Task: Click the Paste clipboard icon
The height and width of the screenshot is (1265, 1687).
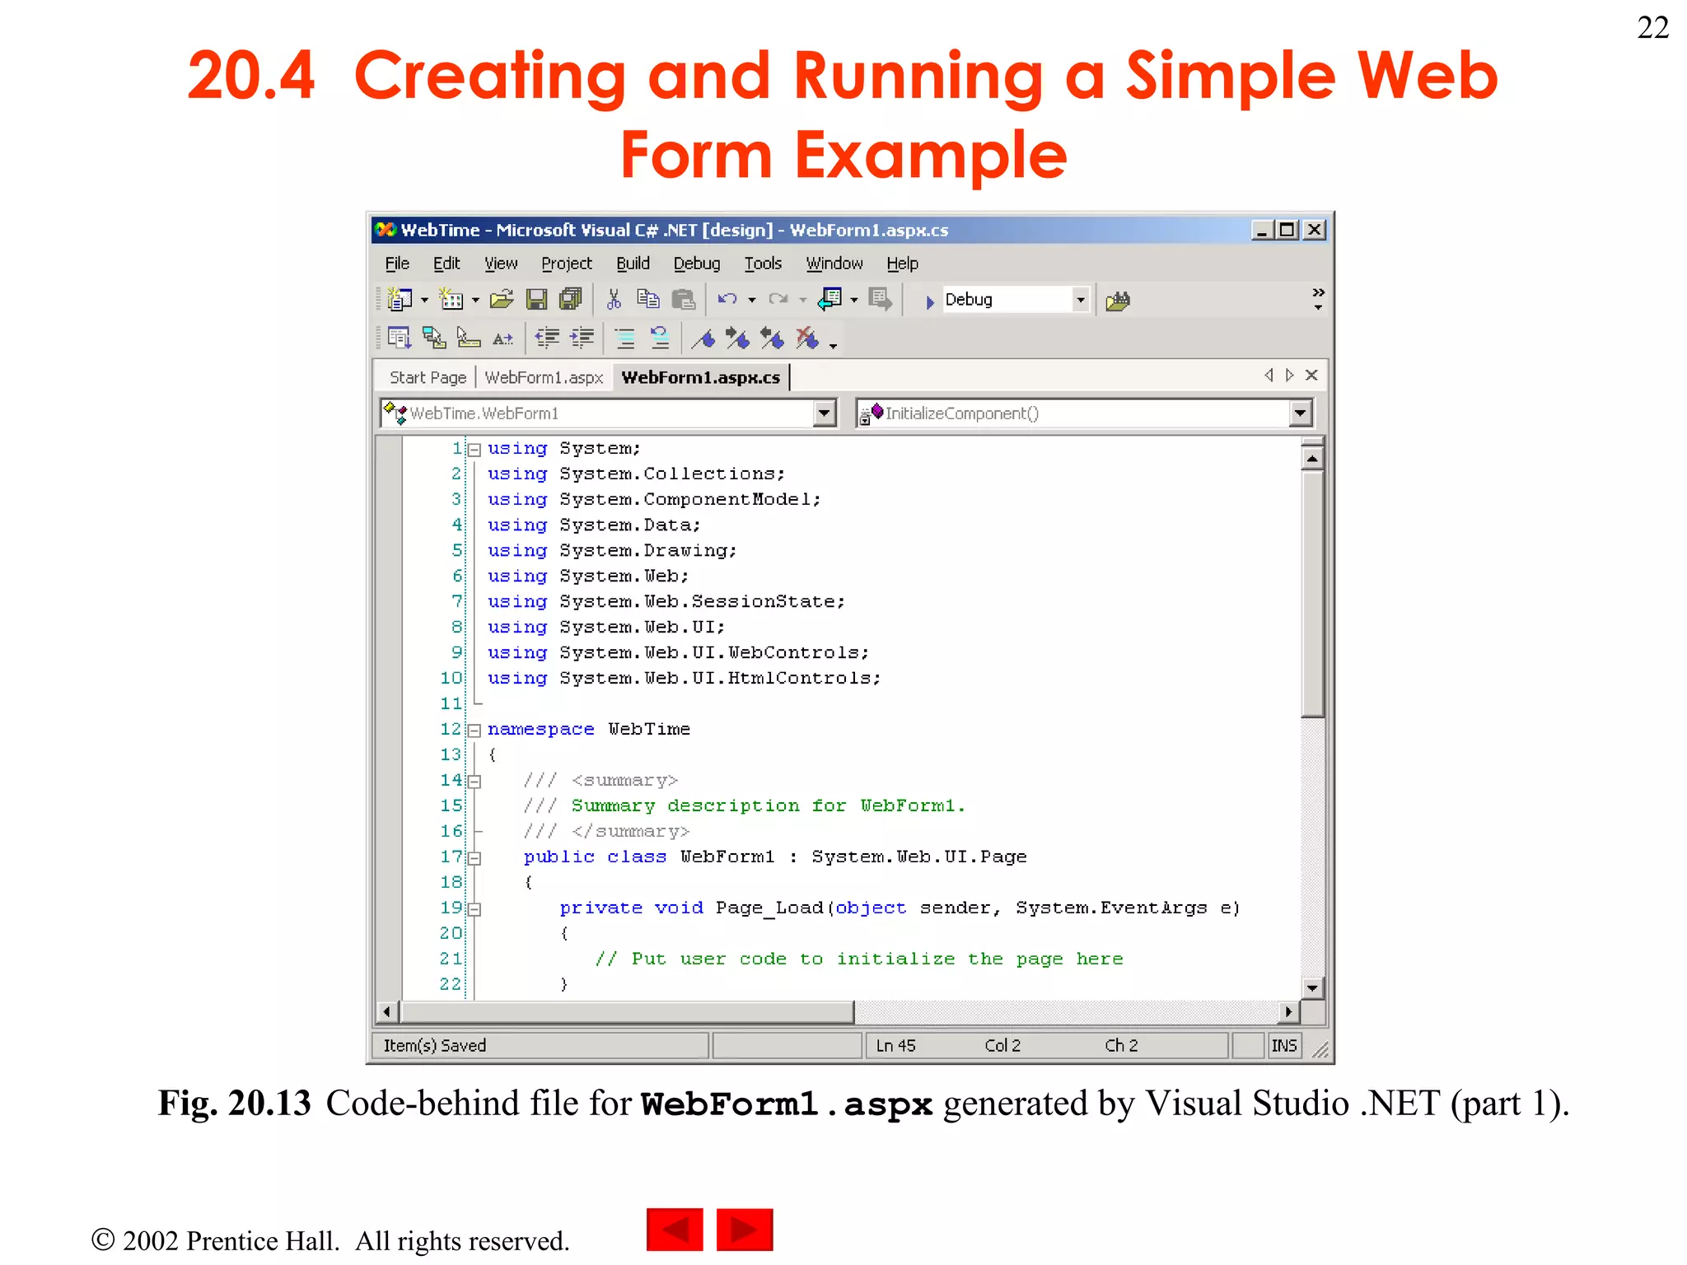Action: click(x=684, y=300)
